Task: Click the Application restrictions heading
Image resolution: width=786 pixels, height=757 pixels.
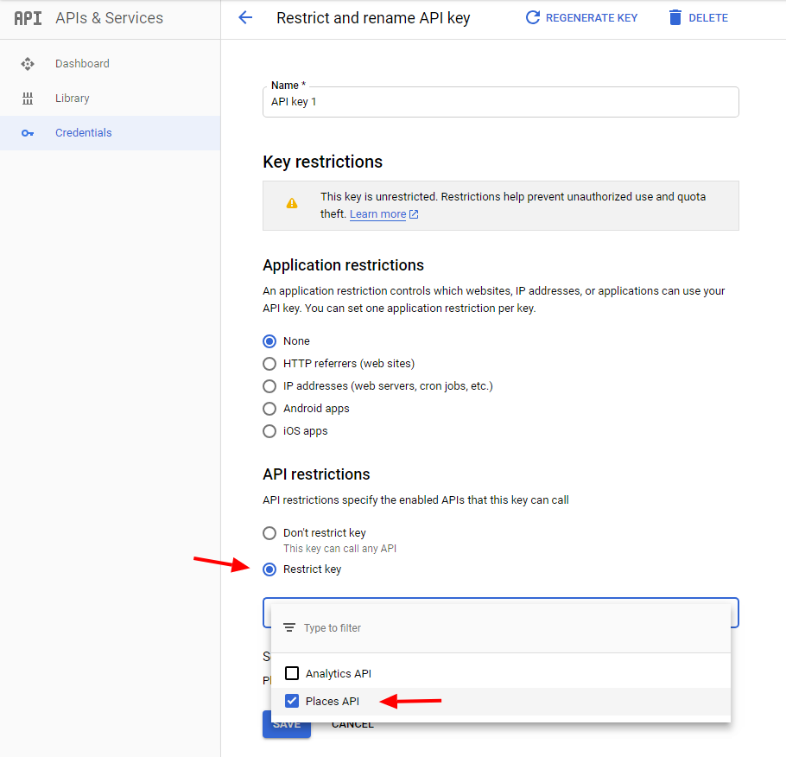Action: [344, 265]
